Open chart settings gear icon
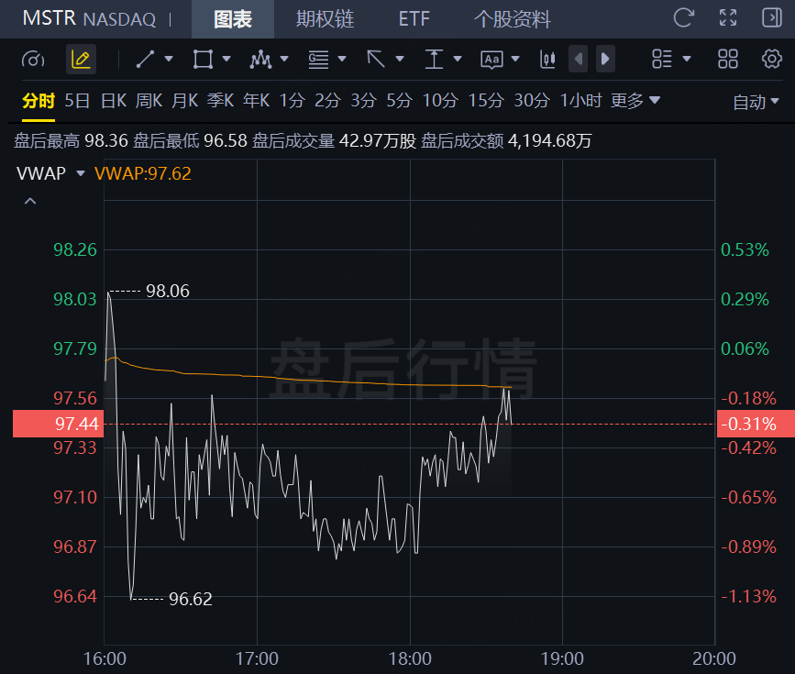 coord(772,60)
